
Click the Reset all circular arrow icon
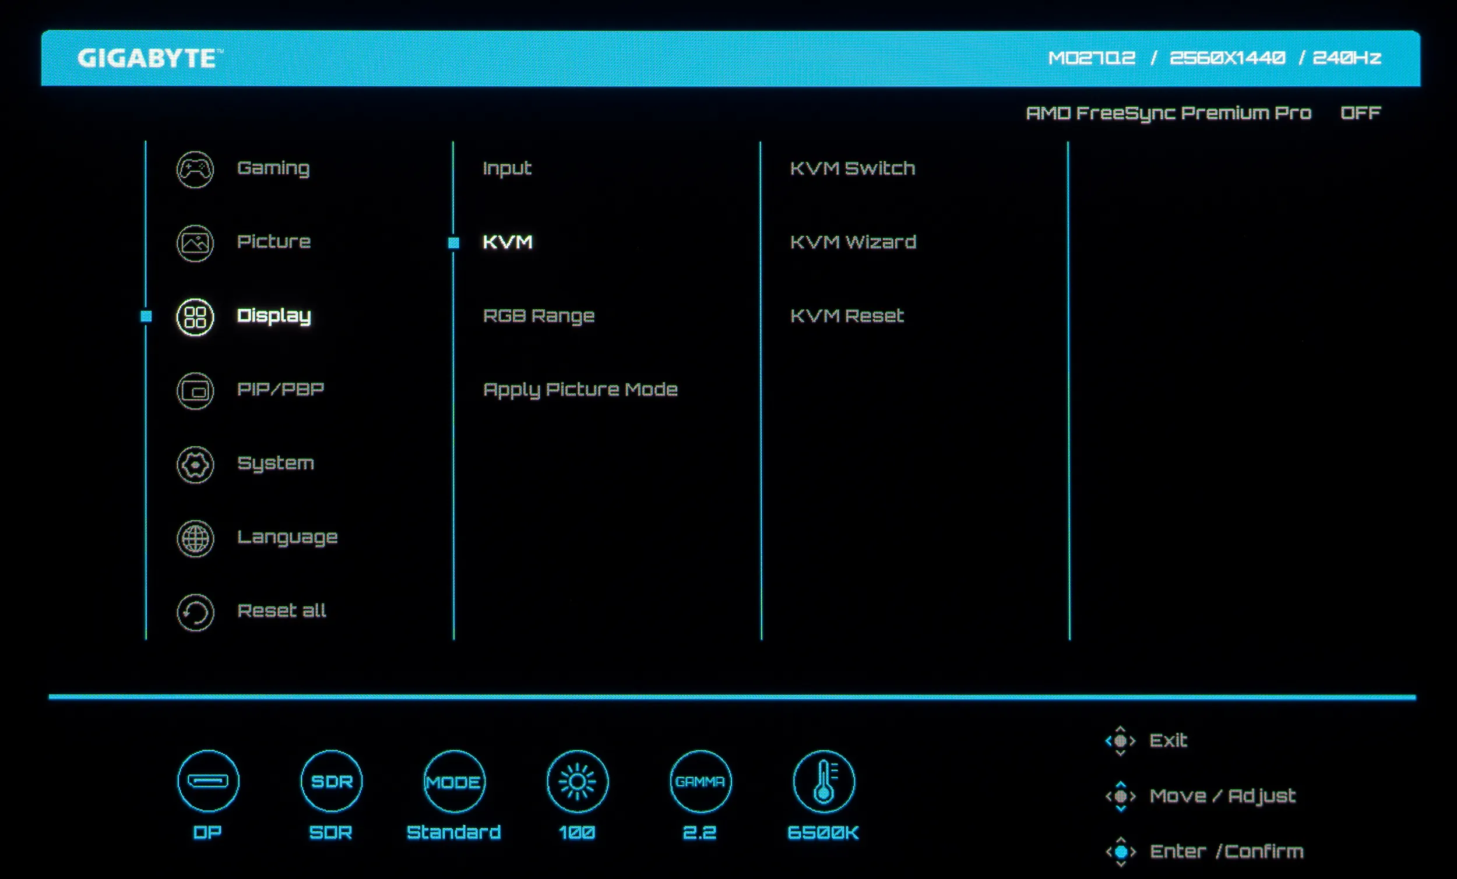tap(195, 612)
